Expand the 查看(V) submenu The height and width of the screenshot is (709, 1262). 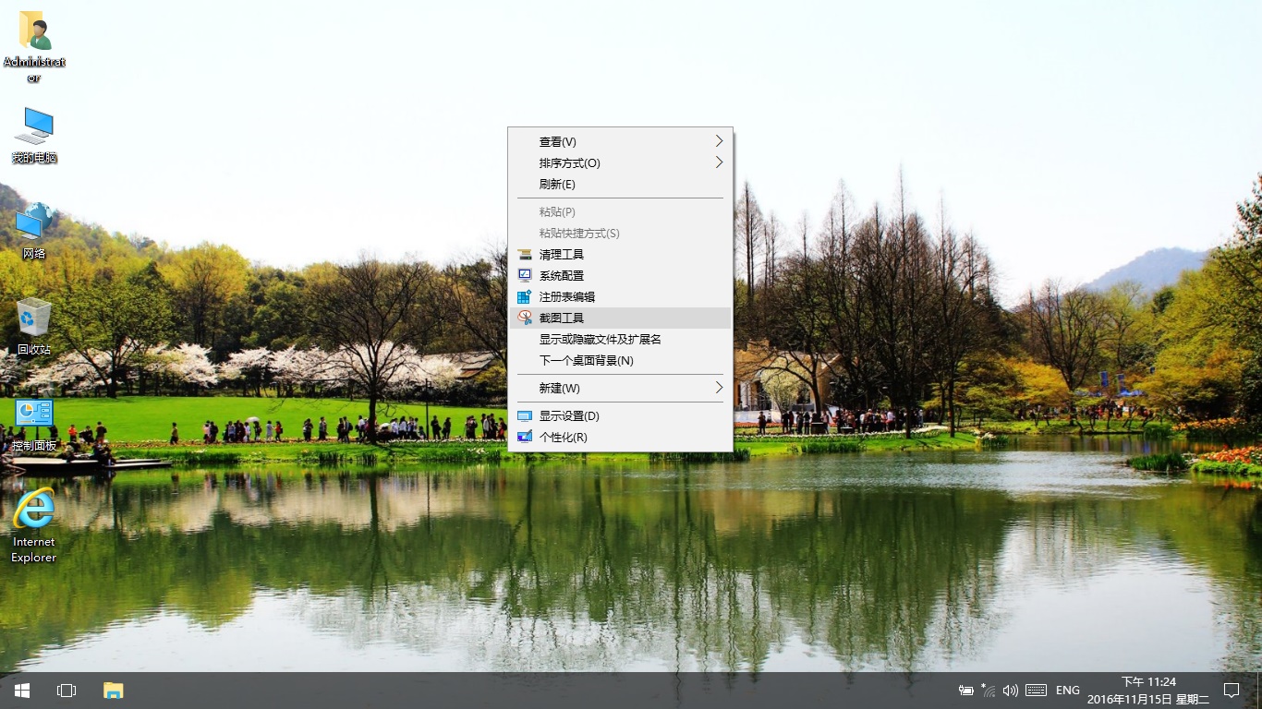621,141
